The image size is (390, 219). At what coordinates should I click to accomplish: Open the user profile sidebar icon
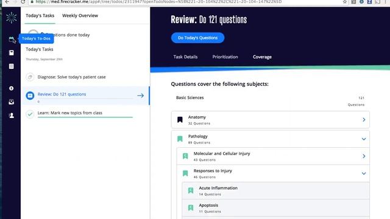point(12,116)
